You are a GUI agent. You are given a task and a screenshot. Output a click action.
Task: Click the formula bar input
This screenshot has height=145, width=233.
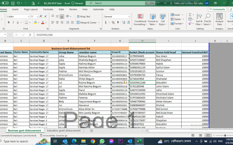pos(133,35)
